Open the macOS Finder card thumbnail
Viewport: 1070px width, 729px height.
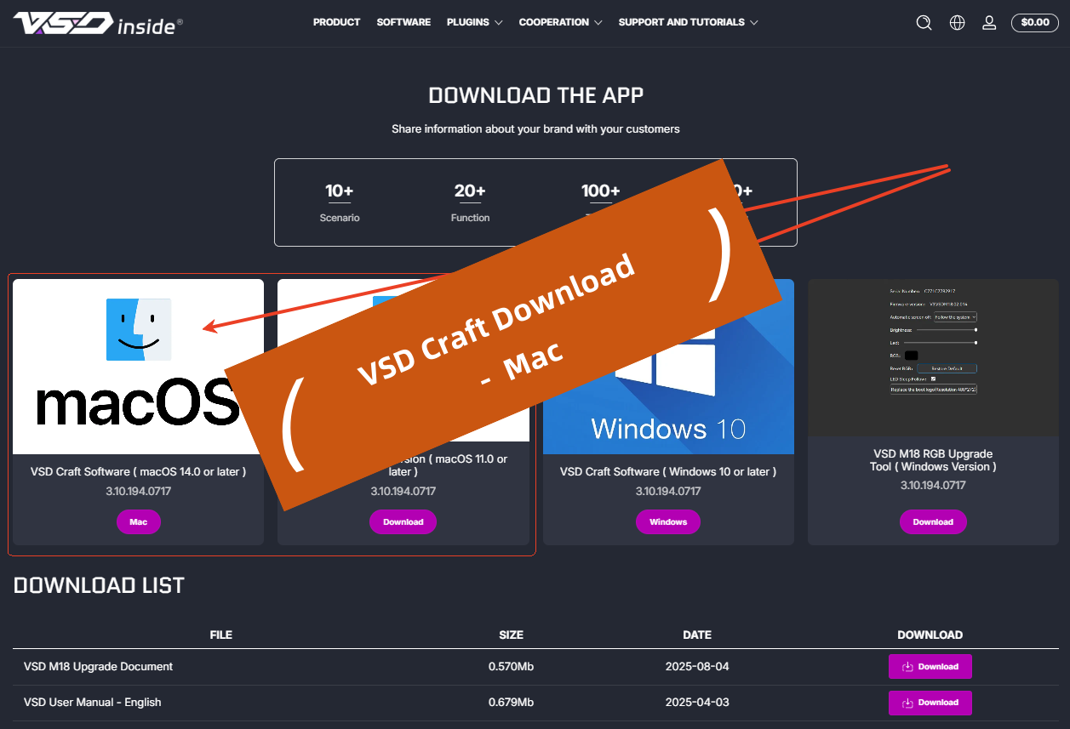(139, 367)
